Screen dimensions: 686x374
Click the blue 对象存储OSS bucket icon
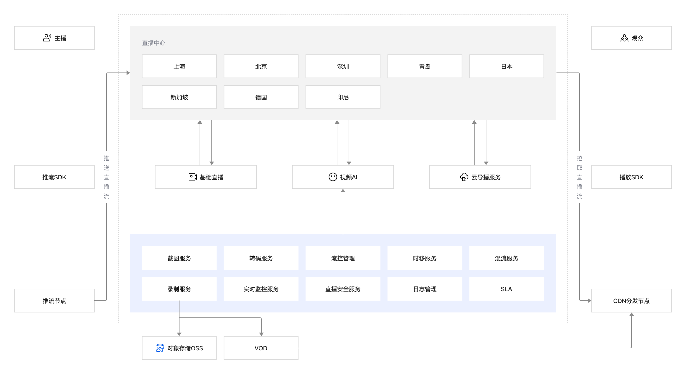[x=160, y=348]
